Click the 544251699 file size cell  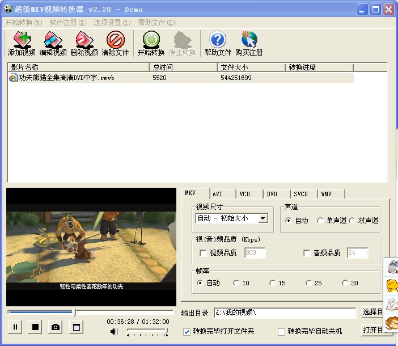pos(236,78)
